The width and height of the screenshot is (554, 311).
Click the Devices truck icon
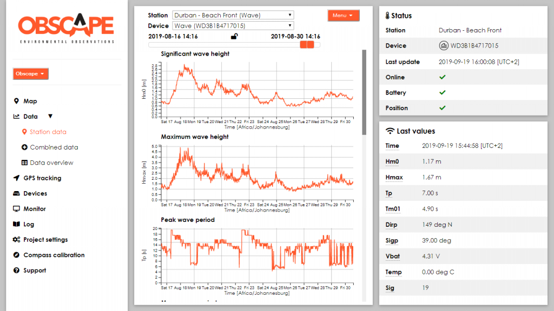coord(16,194)
